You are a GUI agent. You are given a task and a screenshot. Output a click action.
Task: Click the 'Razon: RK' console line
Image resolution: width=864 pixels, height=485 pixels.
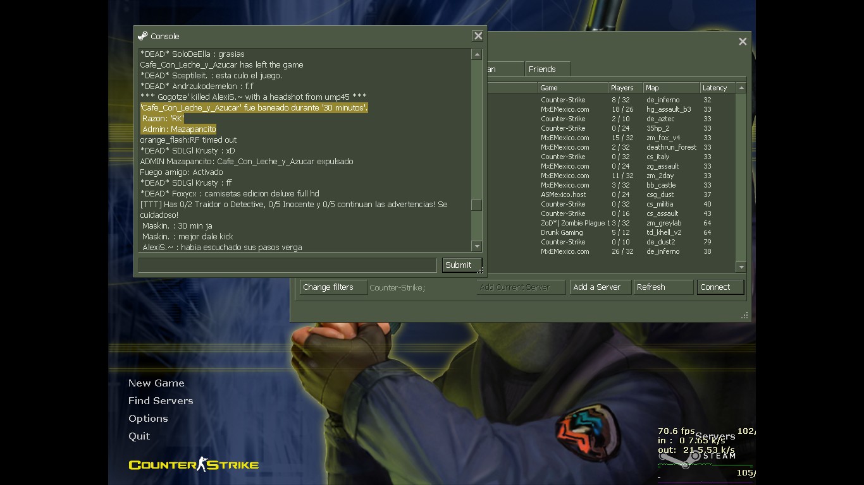coord(163,119)
